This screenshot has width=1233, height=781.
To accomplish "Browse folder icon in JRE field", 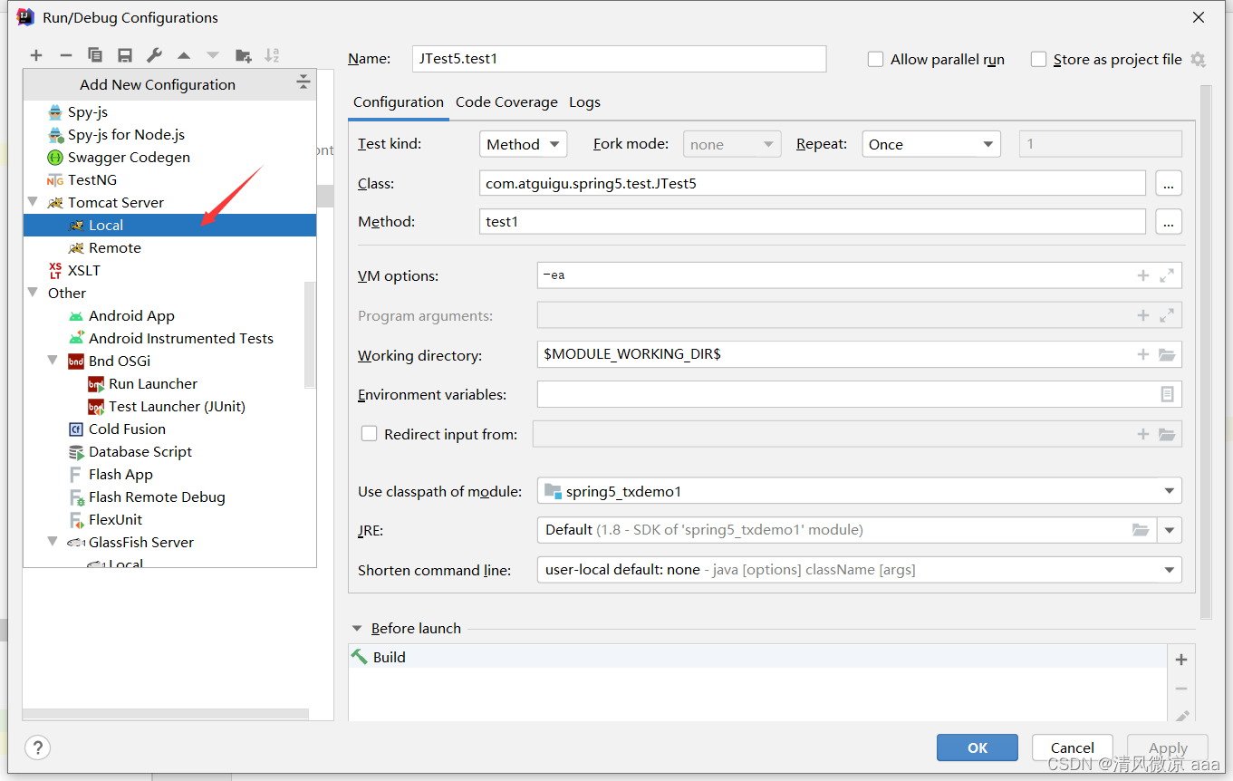I will tap(1141, 530).
